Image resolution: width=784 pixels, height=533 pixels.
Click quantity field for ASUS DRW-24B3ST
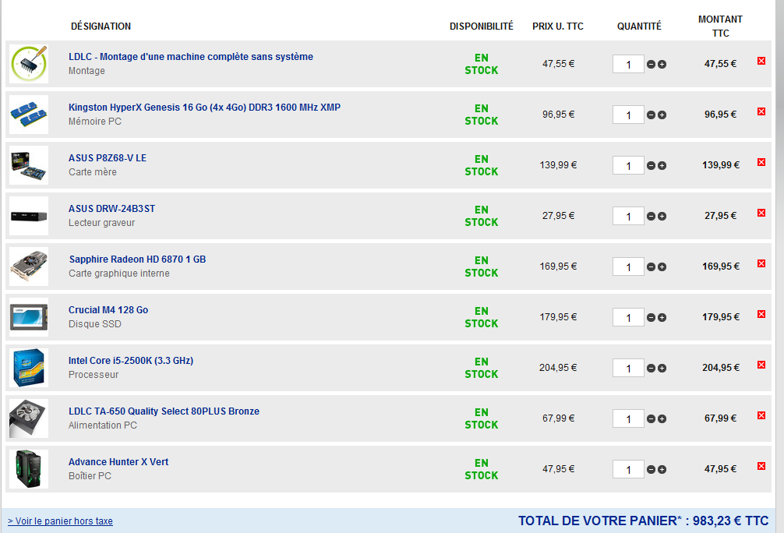pos(628,217)
